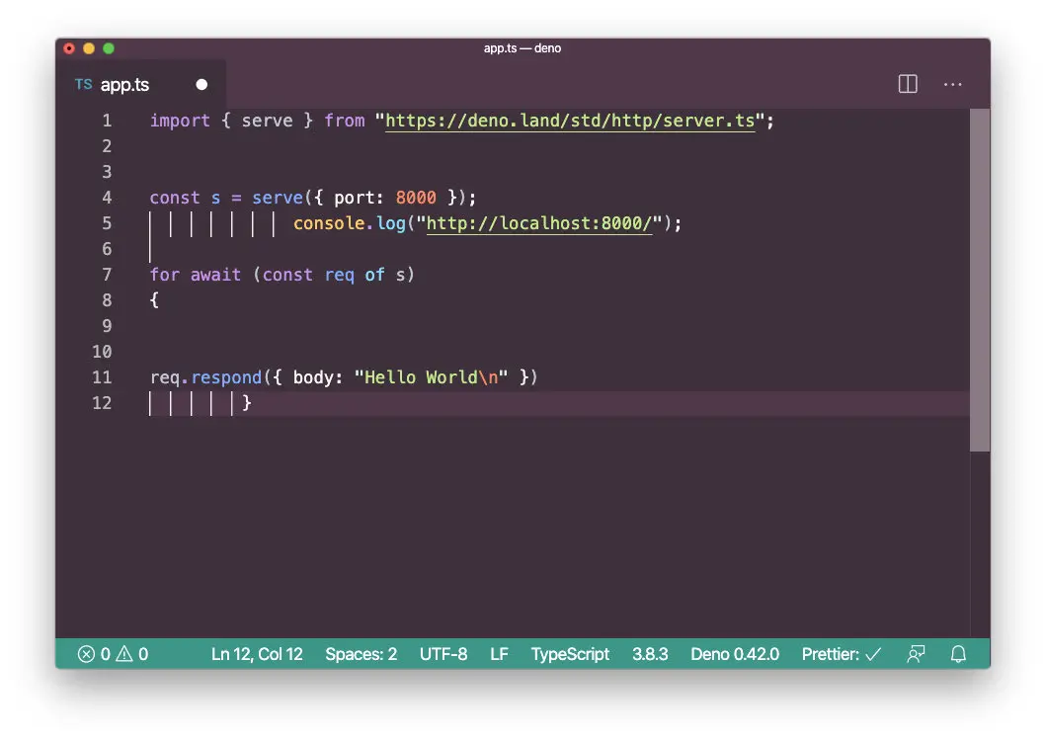Click the window title app.ts — deno

(x=523, y=48)
